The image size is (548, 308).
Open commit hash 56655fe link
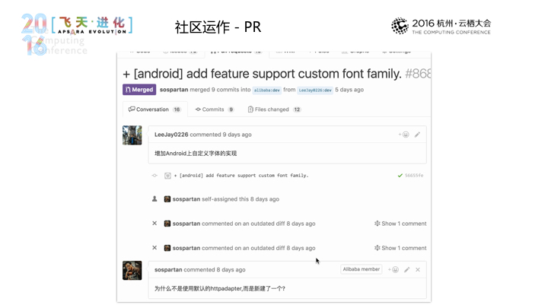(x=414, y=176)
